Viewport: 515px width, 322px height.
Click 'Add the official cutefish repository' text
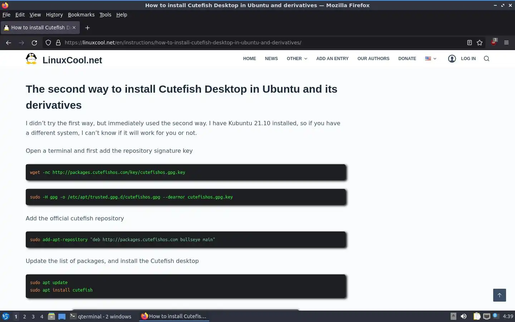click(75, 218)
